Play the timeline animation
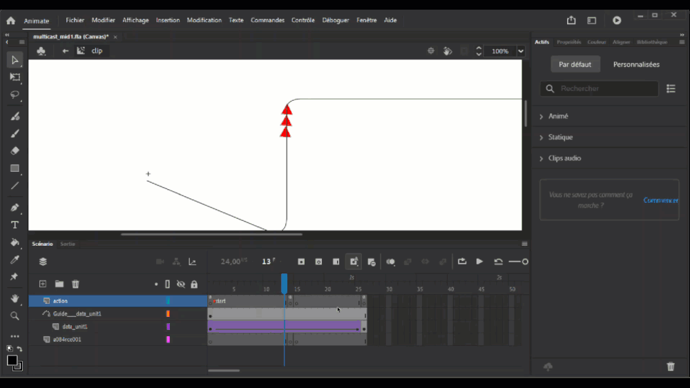The width and height of the screenshot is (690, 388). click(x=479, y=262)
